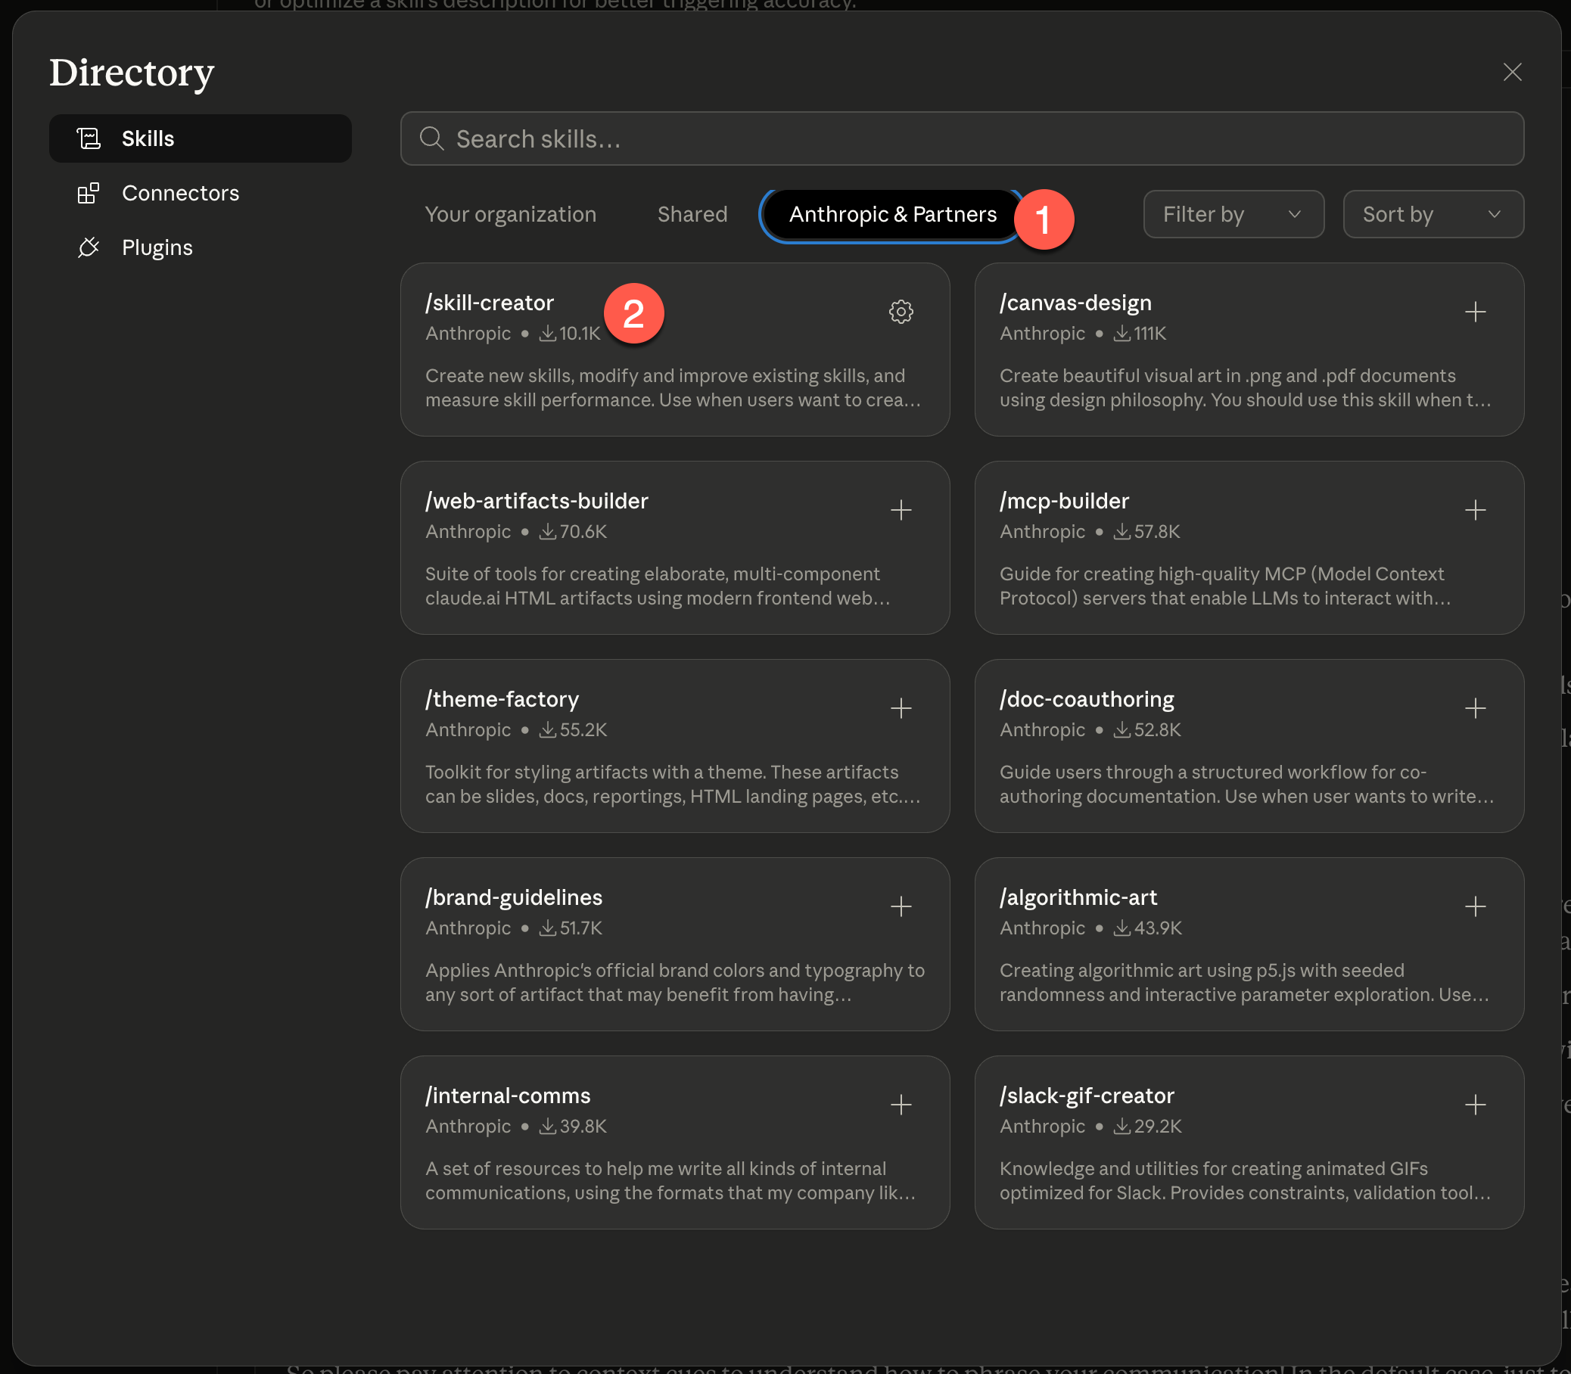The image size is (1571, 1374).
Task: Add slack-gif-creator using plus icon
Action: (x=1475, y=1104)
